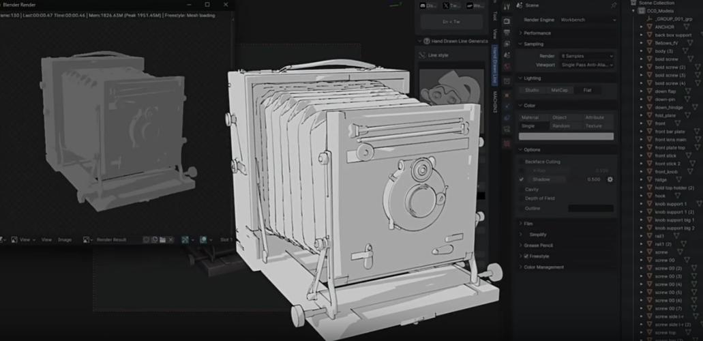Open the World properties tab icon
703x341 pixels.
[507, 67]
